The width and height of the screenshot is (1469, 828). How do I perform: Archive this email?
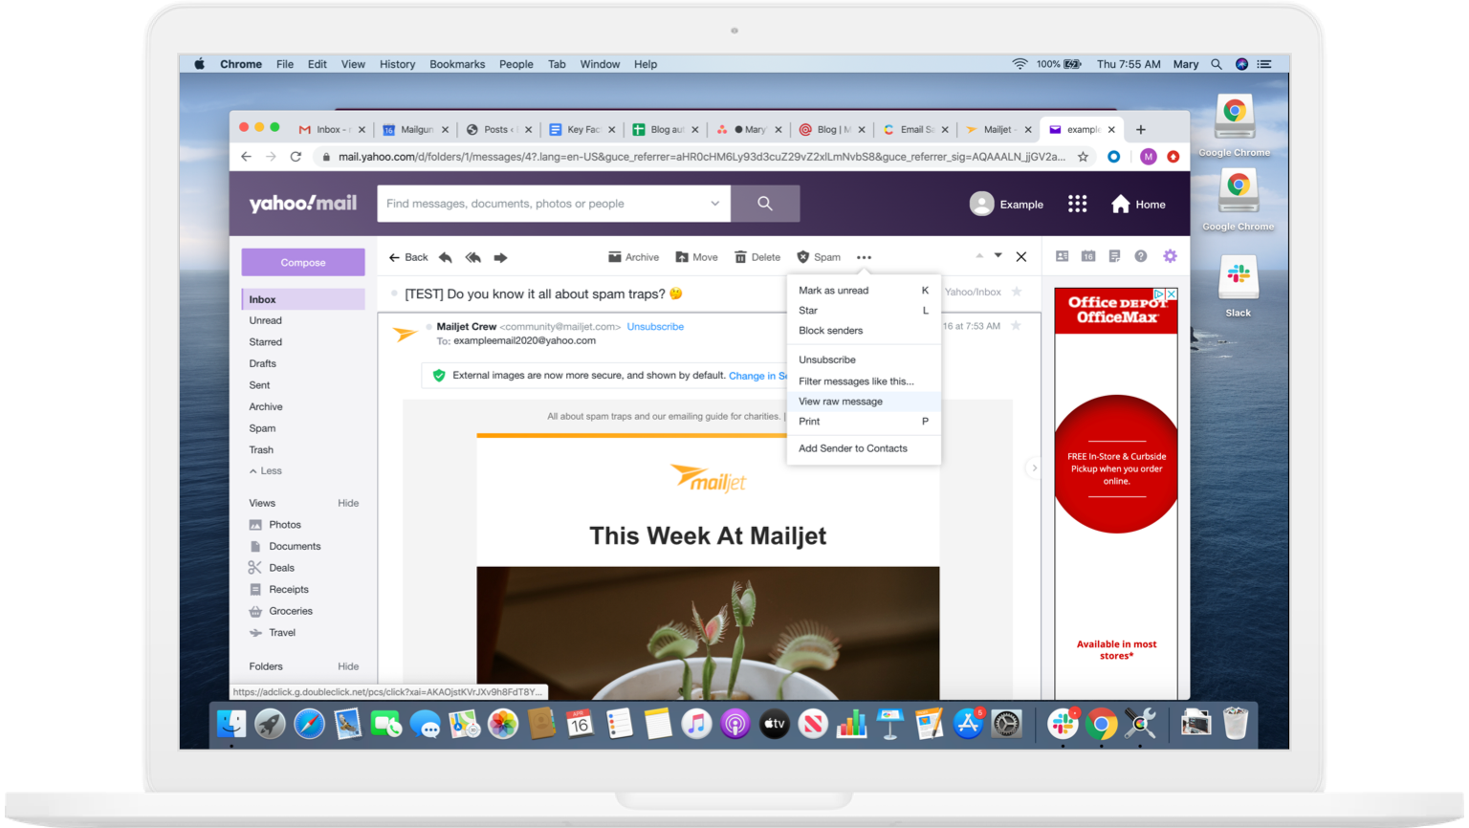633,257
